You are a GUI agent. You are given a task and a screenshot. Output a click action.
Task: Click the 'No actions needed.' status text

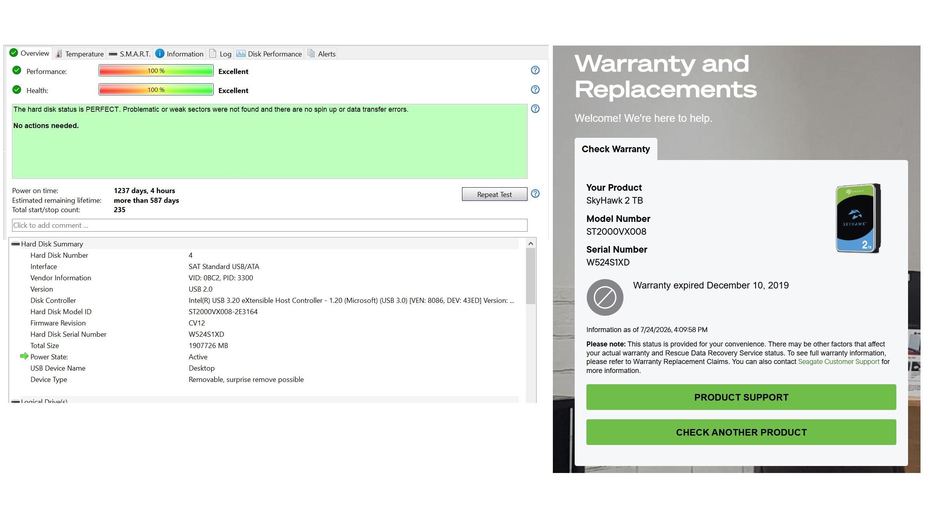(46, 126)
